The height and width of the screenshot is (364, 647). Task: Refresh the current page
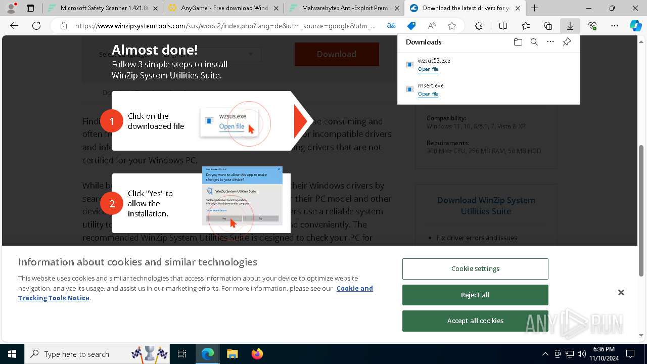pos(36,26)
